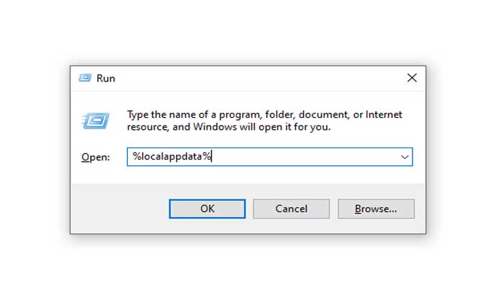Expand the Open combo box dropdown arrow
497x305 pixels.
tap(405, 157)
